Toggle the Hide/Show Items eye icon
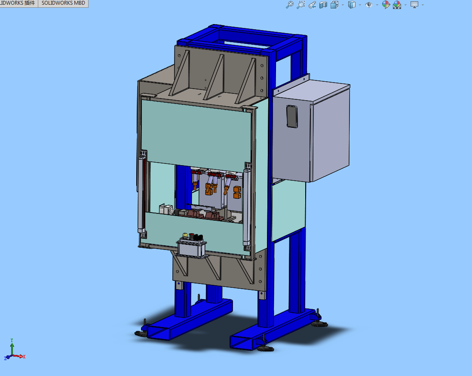Viewport: 472px width, 376px height. (369, 5)
